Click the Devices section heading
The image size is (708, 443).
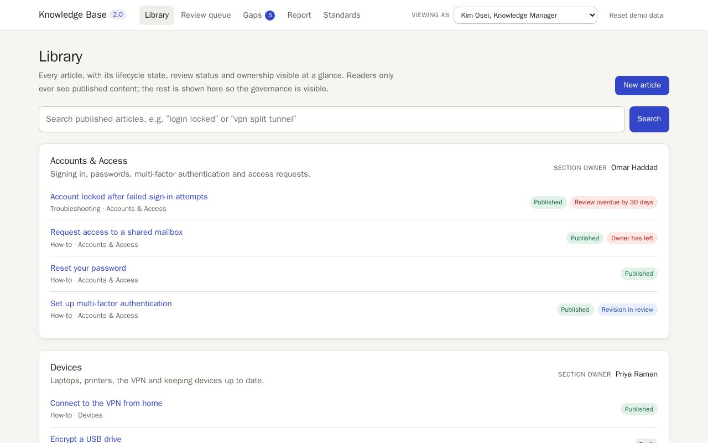pos(66,368)
